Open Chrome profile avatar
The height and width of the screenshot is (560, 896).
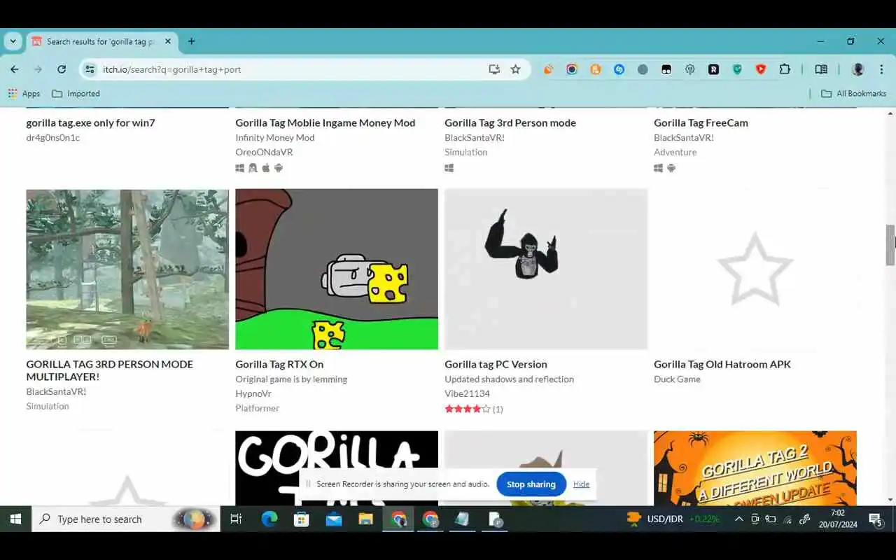[x=858, y=69]
